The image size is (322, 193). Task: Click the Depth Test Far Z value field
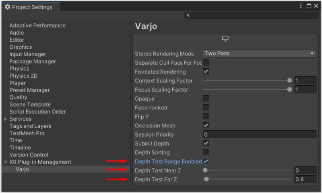(x=305, y=179)
